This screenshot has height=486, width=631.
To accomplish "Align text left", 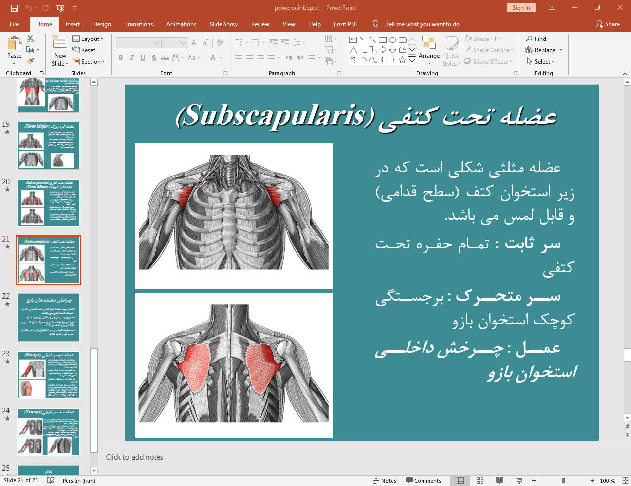I will tap(238, 58).
